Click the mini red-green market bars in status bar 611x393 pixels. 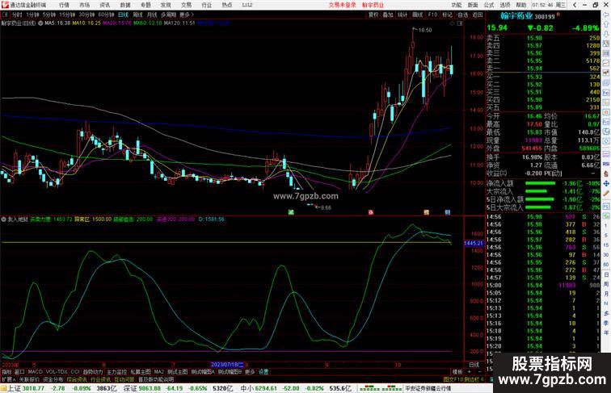[380, 388]
